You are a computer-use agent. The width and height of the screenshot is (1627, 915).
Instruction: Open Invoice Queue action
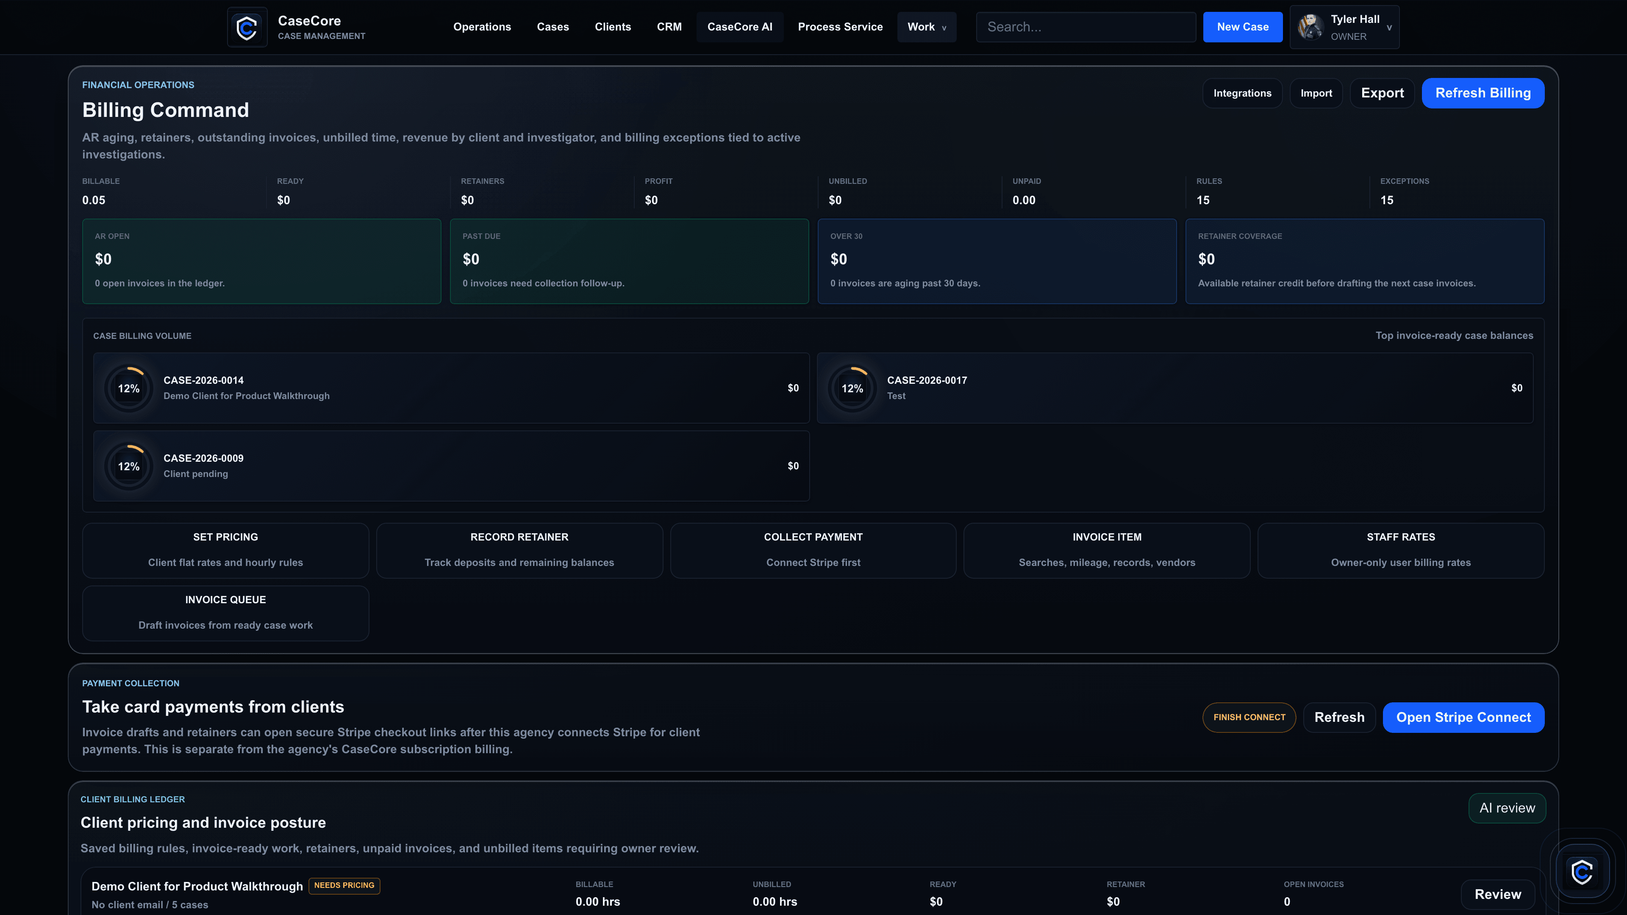pyautogui.click(x=225, y=613)
